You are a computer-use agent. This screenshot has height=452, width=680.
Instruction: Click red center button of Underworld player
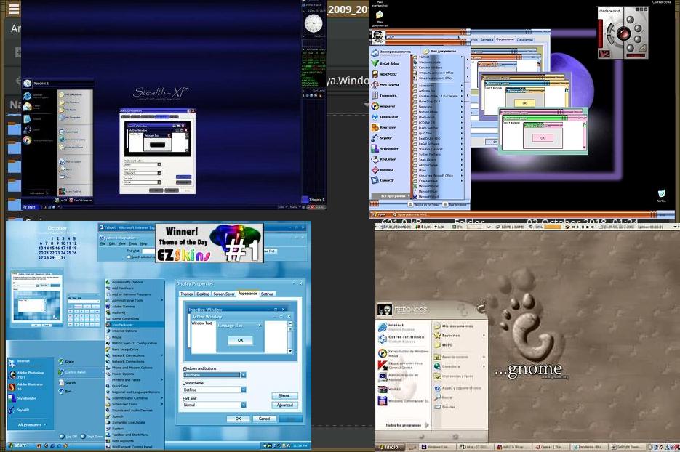(x=623, y=33)
